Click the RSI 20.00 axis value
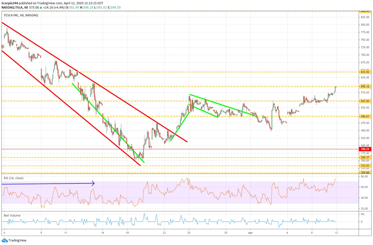The width and height of the screenshot is (373, 245). tap(364, 209)
